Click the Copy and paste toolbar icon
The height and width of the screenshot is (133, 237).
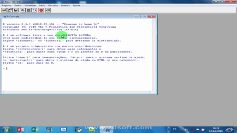34,10
